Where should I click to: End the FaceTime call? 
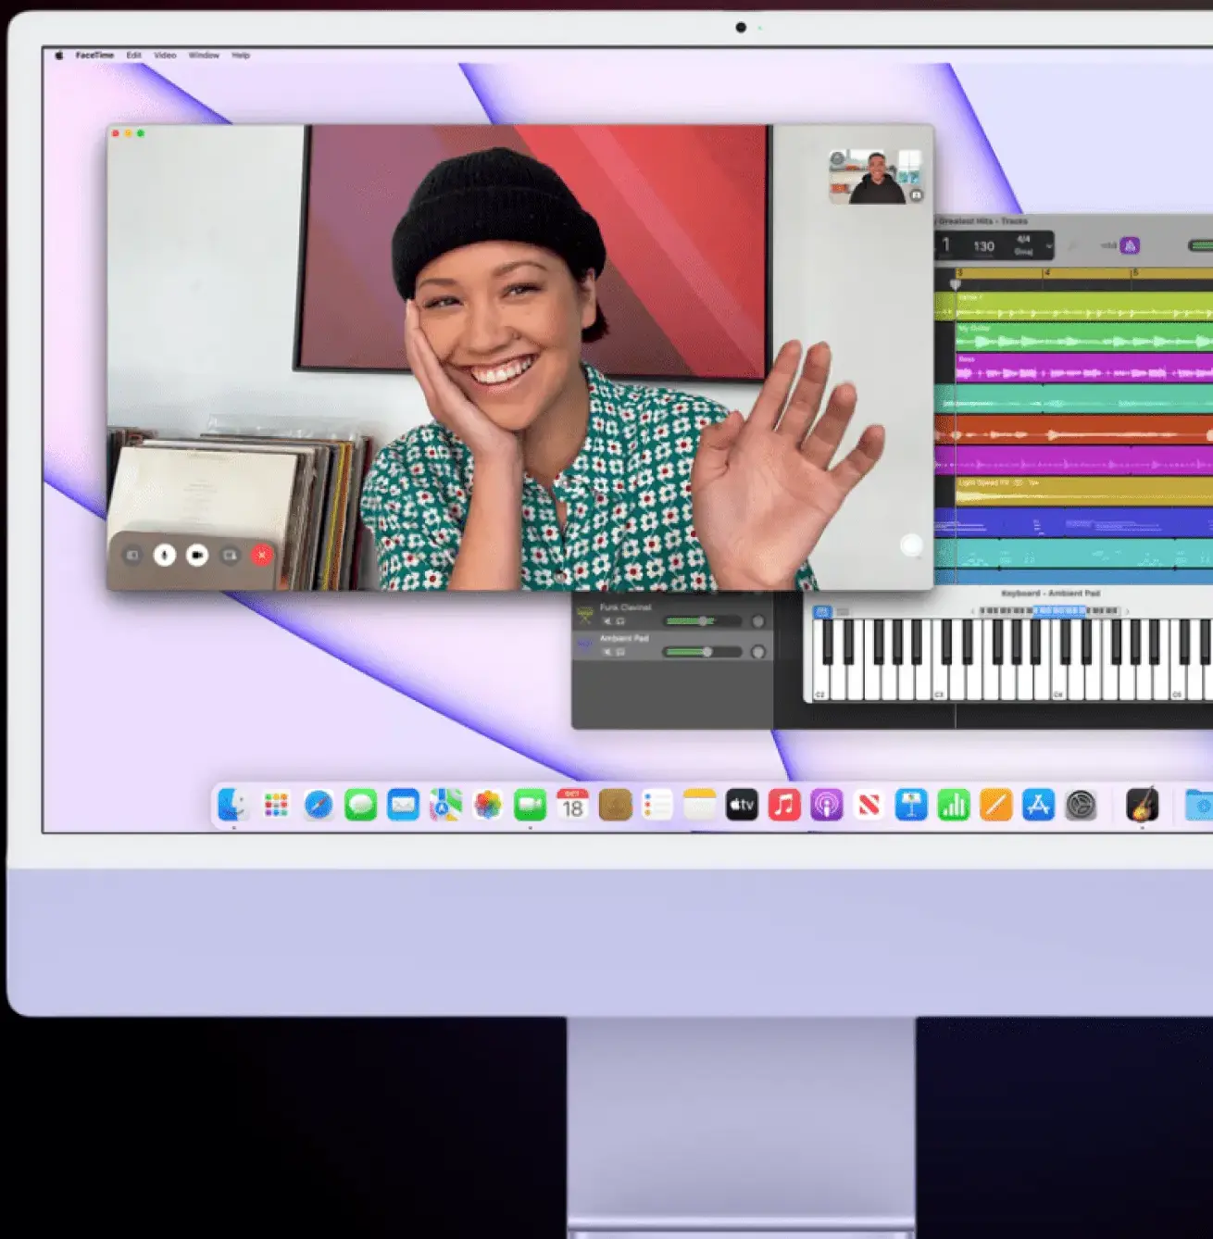pos(262,554)
